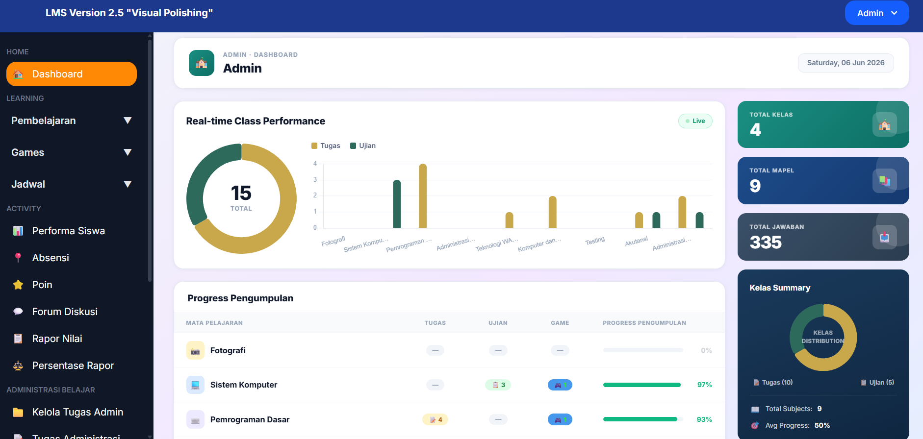This screenshot has width=923, height=439.
Task: Click the Tugas (10) legend icon
Action: (x=756, y=383)
